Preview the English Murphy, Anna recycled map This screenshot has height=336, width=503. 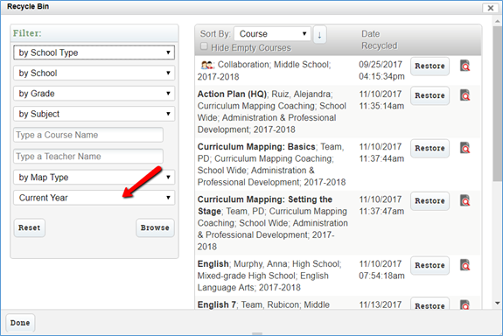(x=465, y=265)
